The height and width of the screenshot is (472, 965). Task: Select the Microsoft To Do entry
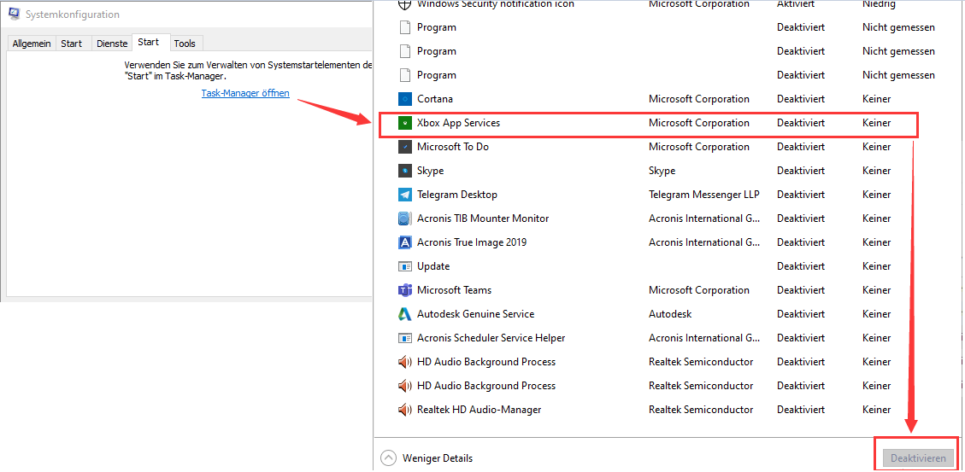coord(453,147)
